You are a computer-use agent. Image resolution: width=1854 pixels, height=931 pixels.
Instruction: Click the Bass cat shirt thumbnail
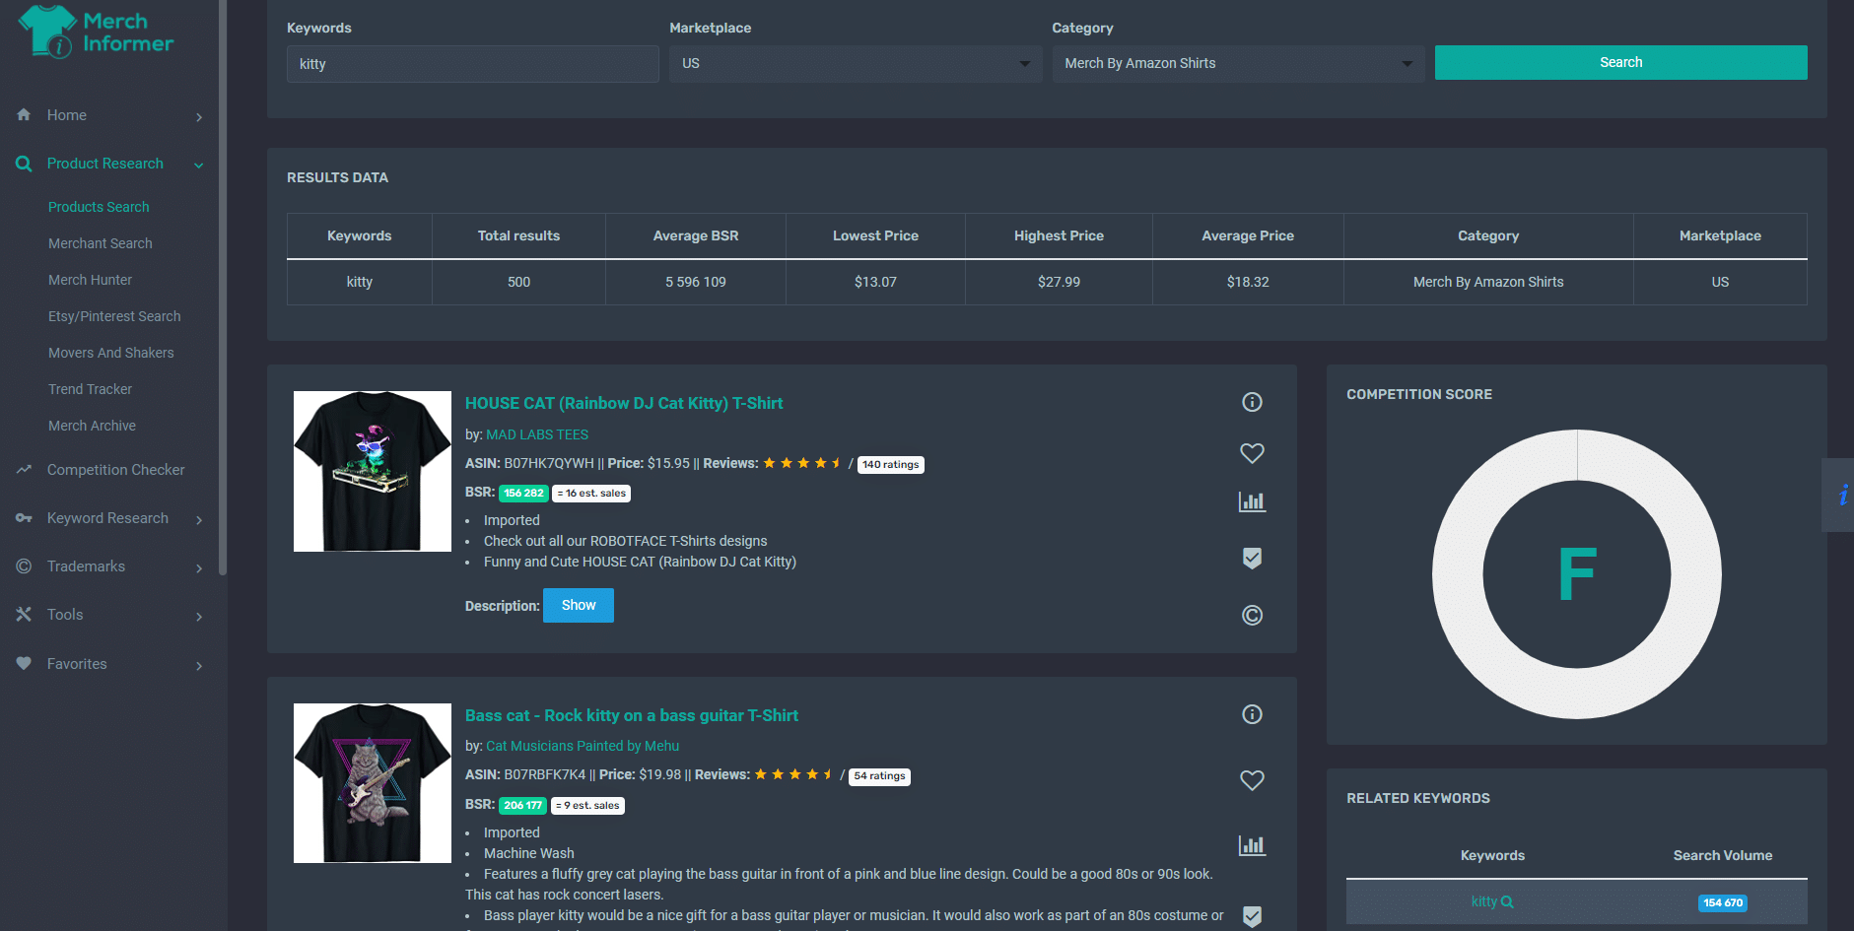coord(373,783)
